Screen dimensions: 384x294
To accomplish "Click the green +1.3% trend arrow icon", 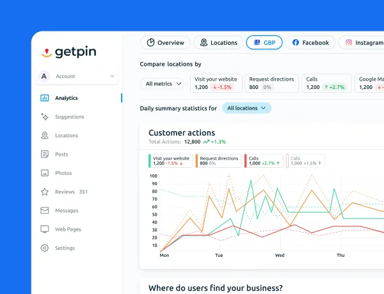I will [x=206, y=142].
